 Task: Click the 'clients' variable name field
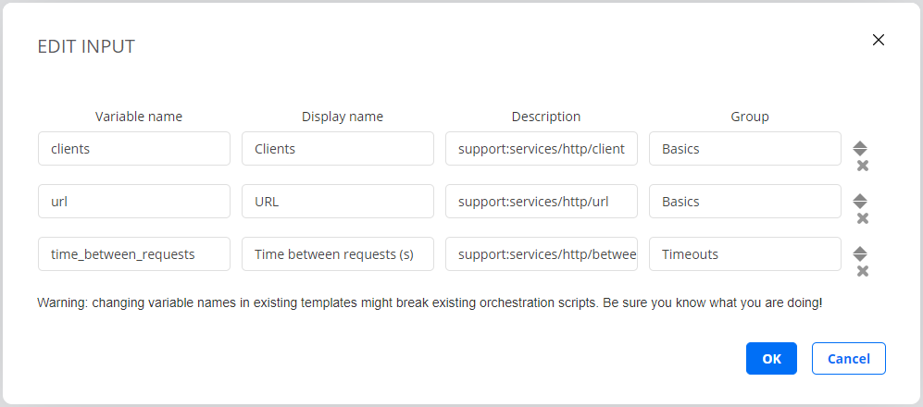(134, 149)
